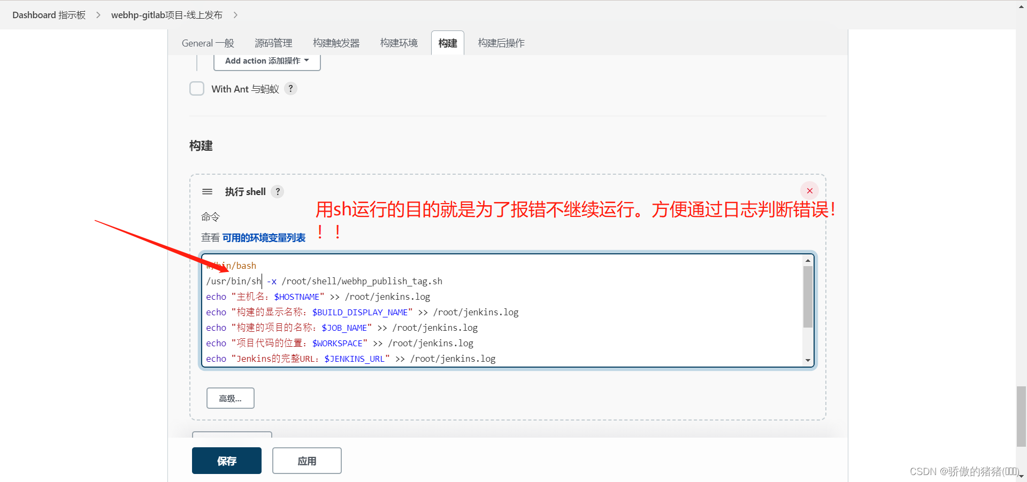
Task: Open the Add action 添加操作 dropdown
Action: [267, 61]
